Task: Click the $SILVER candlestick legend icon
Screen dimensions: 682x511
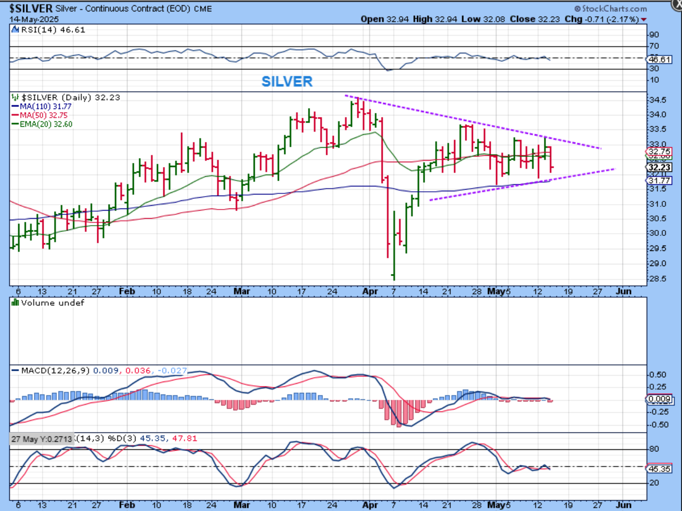Action: 14,97
